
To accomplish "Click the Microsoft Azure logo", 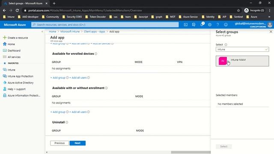I will (15, 25).
